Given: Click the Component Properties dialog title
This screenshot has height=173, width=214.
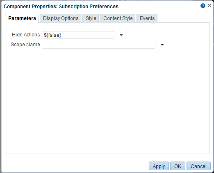Looking at the screenshot, I should point(61,7).
